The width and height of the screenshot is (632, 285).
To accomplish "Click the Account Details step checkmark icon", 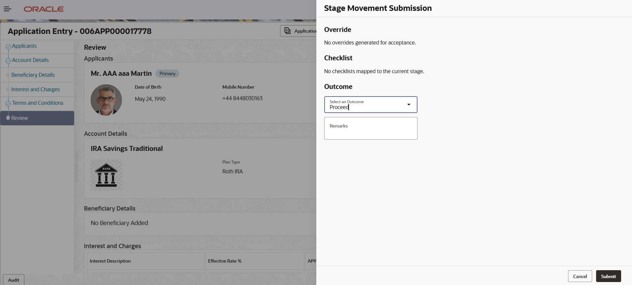I will tap(8, 61).
